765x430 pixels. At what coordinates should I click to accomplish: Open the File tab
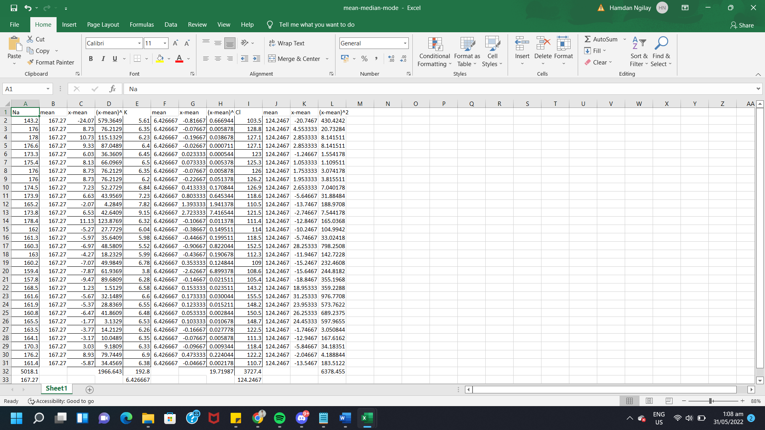click(14, 25)
